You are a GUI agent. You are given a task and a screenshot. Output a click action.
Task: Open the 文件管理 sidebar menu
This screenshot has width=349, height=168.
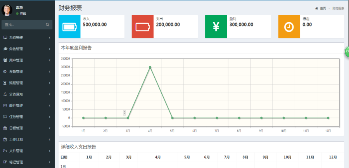[16, 151]
